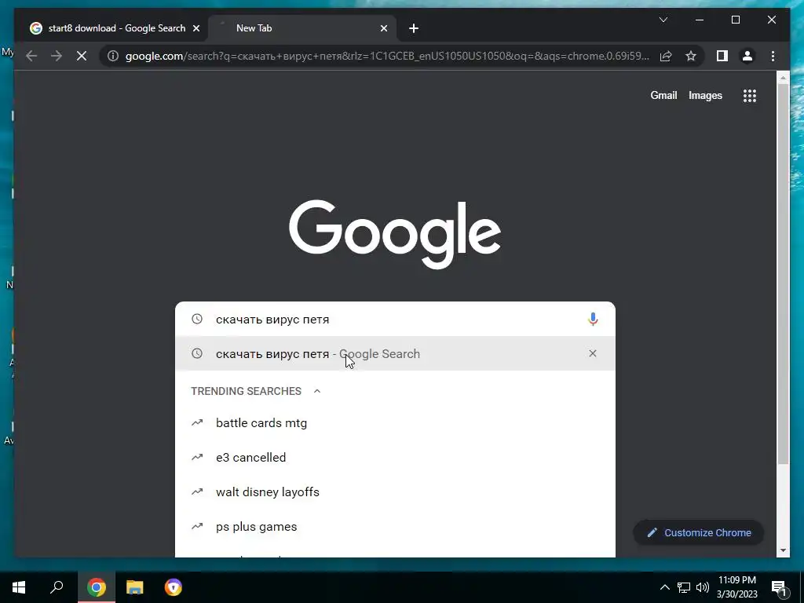Viewport: 804px width, 603px height.
Task: Open the network status tray icon
Action: pos(684,587)
